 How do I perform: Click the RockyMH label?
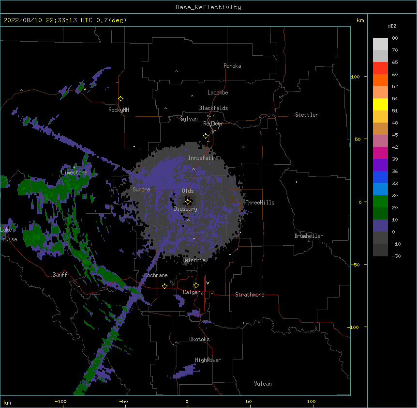pyautogui.click(x=119, y=110)
